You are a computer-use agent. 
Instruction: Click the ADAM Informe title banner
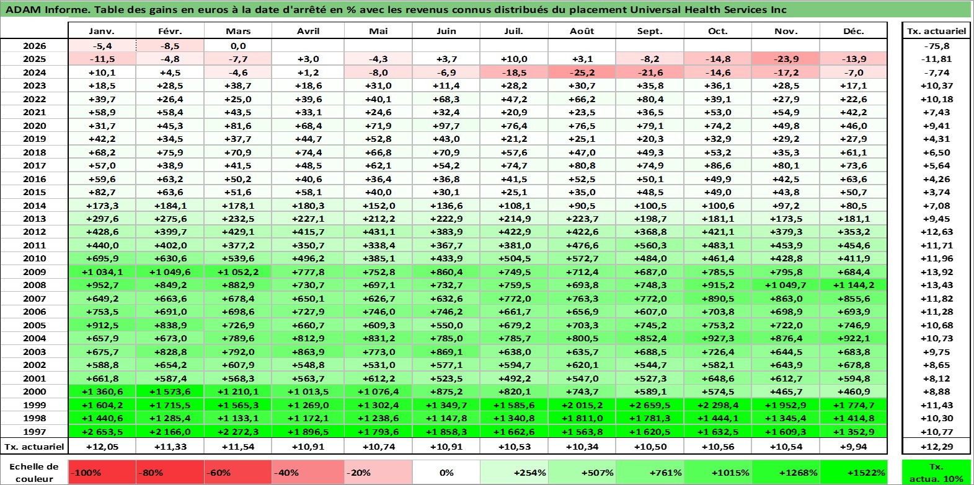(x=486, y=9)
